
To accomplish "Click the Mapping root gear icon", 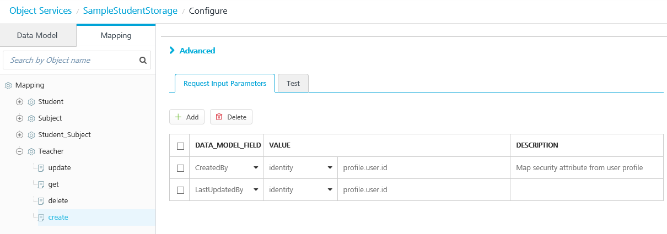I will (x=8, y=85).
